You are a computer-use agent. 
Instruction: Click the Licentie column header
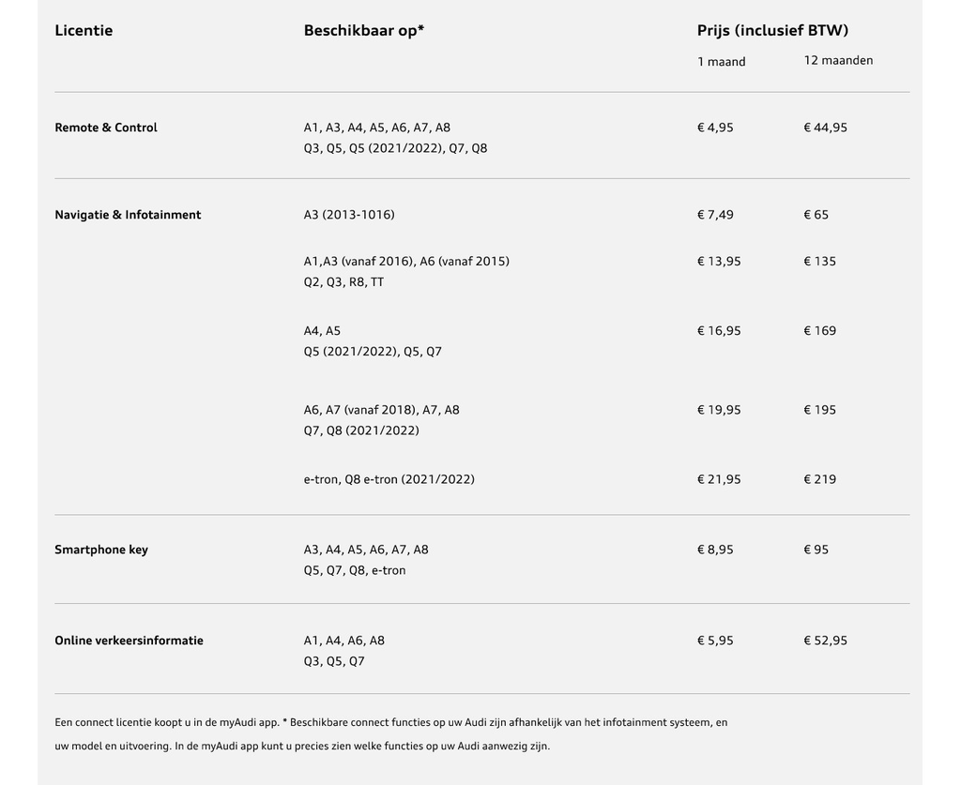click(84, 30)
